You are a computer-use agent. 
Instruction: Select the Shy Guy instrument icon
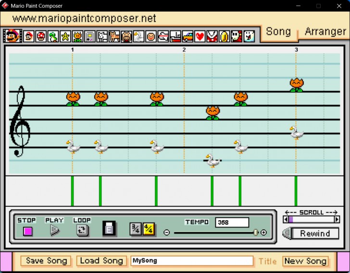[237, 36]
